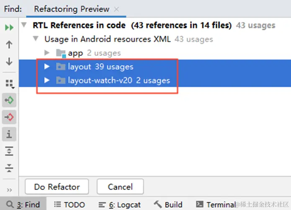Collapse Usage in Android resources XML node
Viewport: 291px width, 210px height.
pyautogui.click(x=35, y=39)
